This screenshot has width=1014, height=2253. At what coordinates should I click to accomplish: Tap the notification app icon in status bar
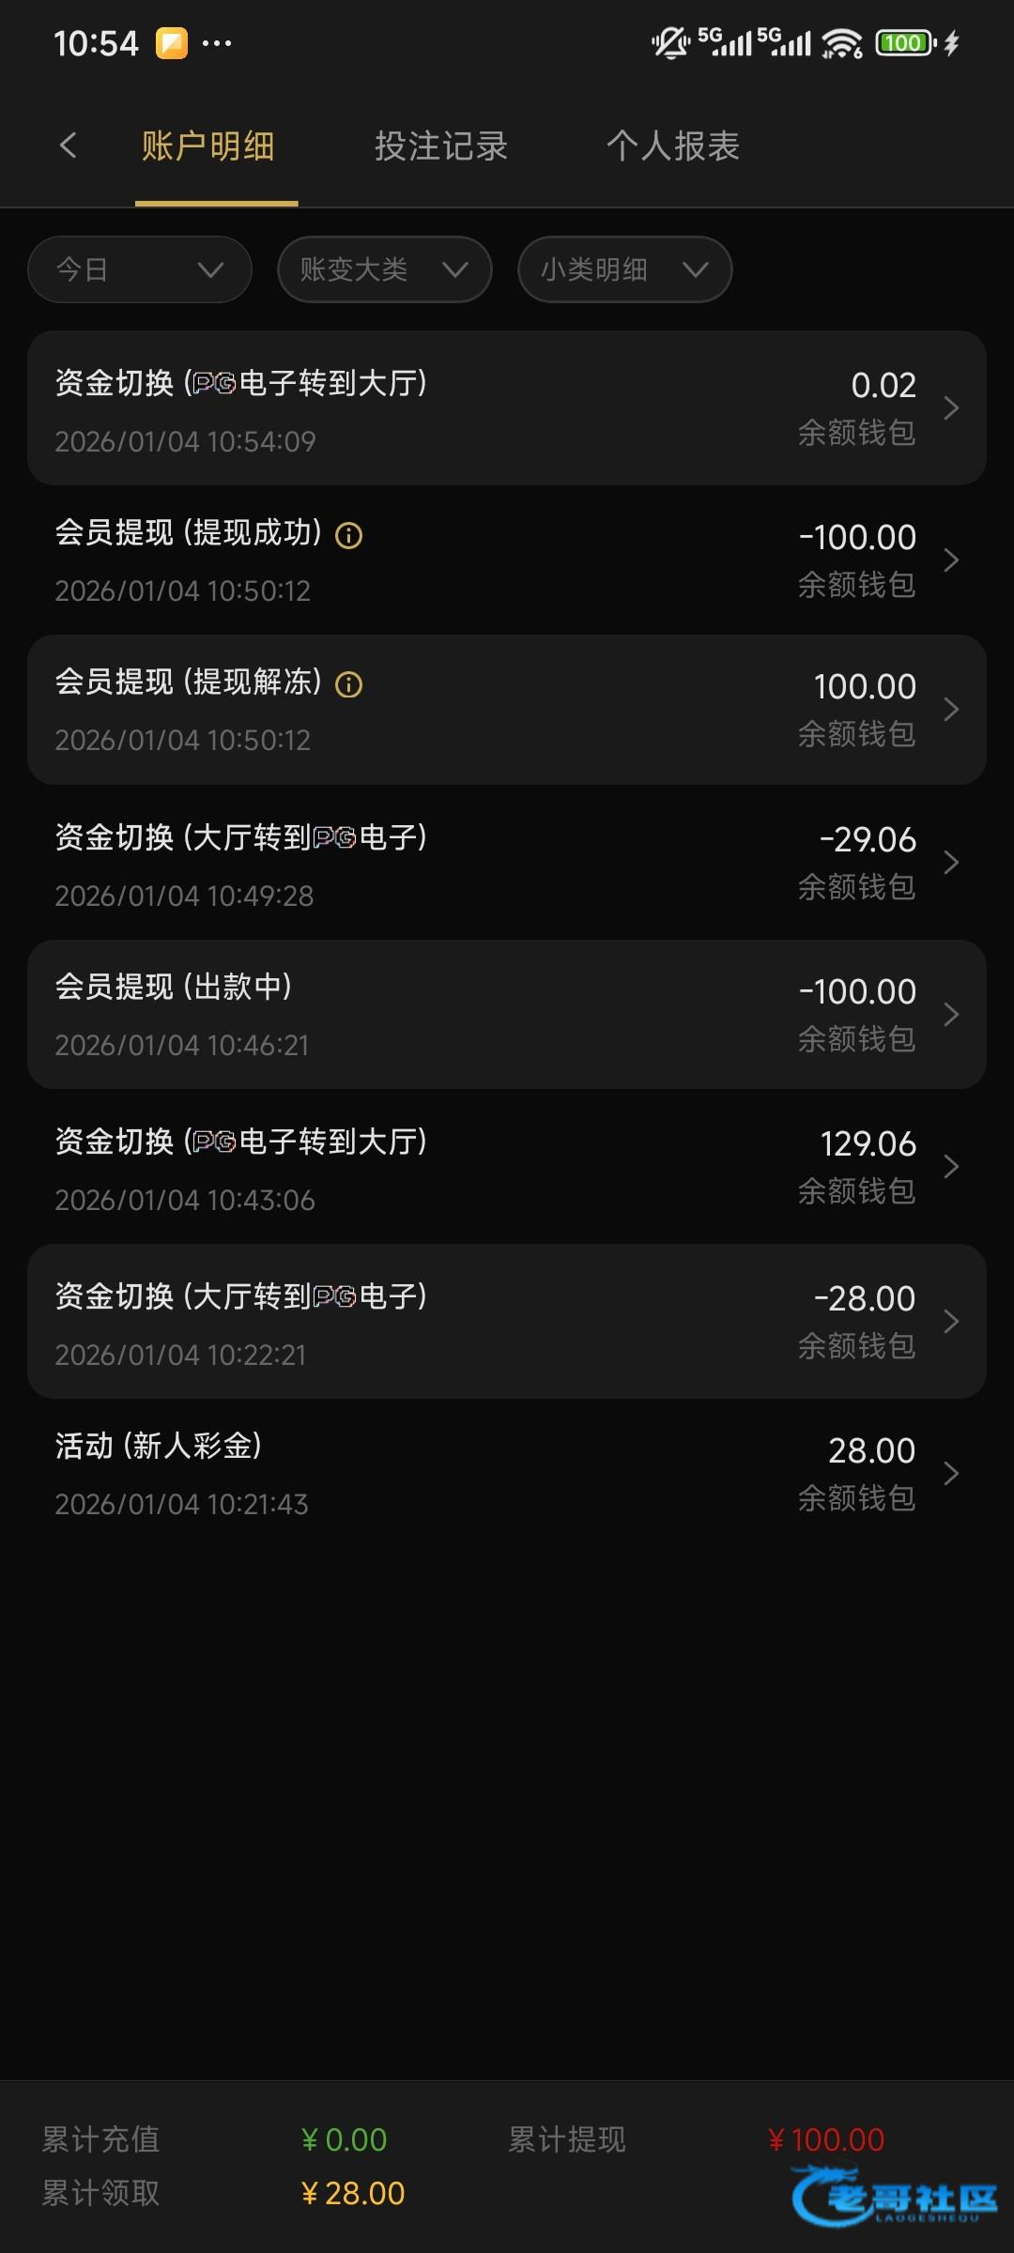tap(171, 43)
